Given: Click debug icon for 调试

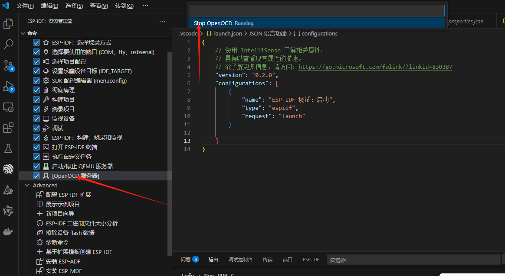Looking at the screenshot, I should (46, 128).
